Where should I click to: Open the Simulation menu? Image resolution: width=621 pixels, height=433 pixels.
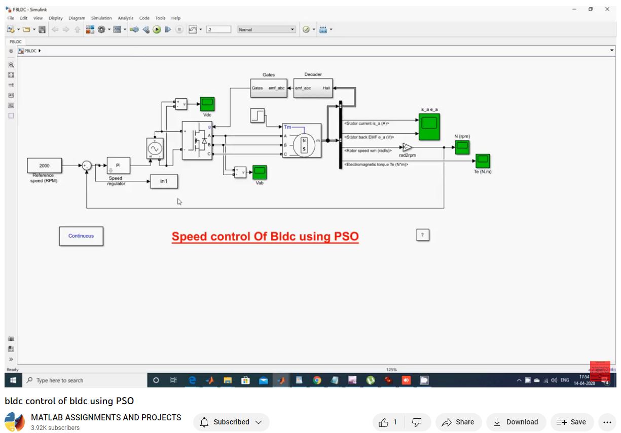coord(101,18)
